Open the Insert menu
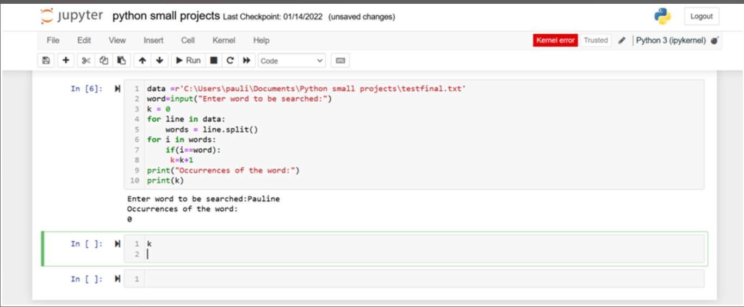This screenshot has height=307, width=744. click(x=153, y=40)
